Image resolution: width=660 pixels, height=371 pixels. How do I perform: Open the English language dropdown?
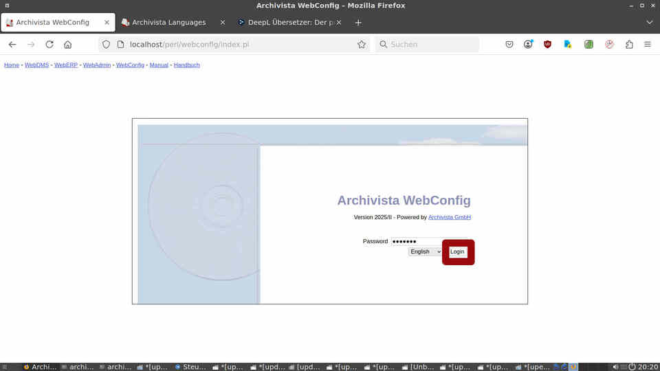pos(425,251)
